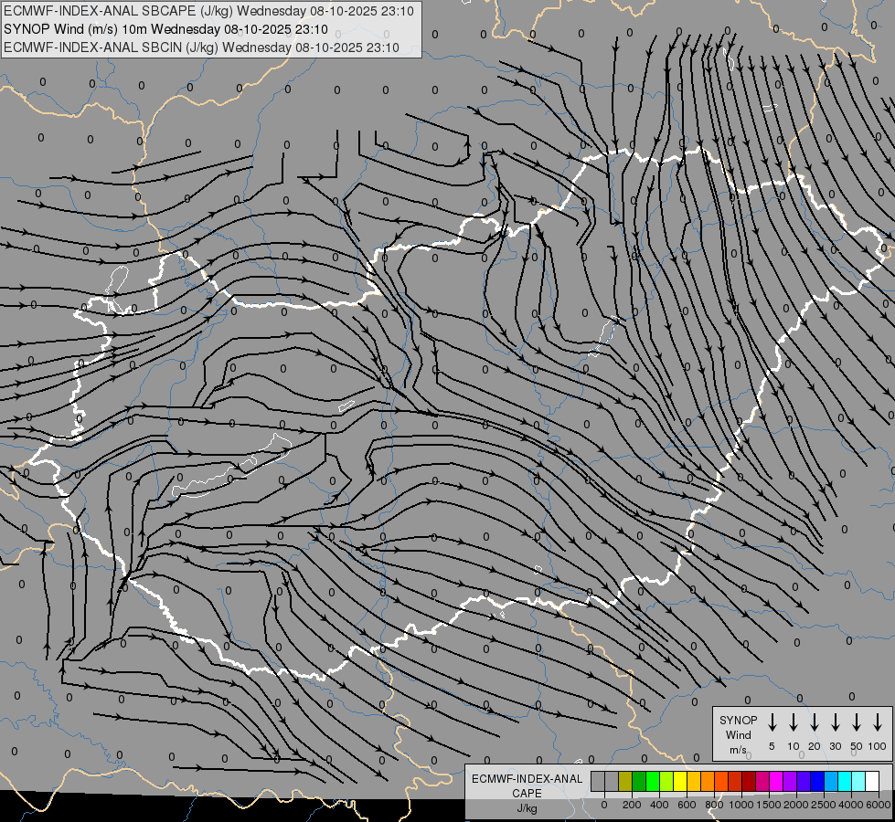Select the olive CAPE legend swatch
The width and height of the screenshot is (895, 822).
point(625,781)
